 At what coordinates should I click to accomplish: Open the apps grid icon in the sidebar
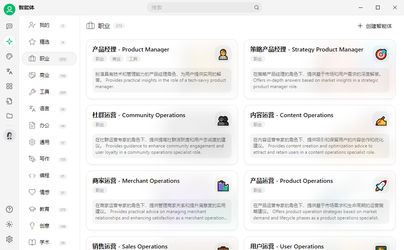click(x=9, y=86)
